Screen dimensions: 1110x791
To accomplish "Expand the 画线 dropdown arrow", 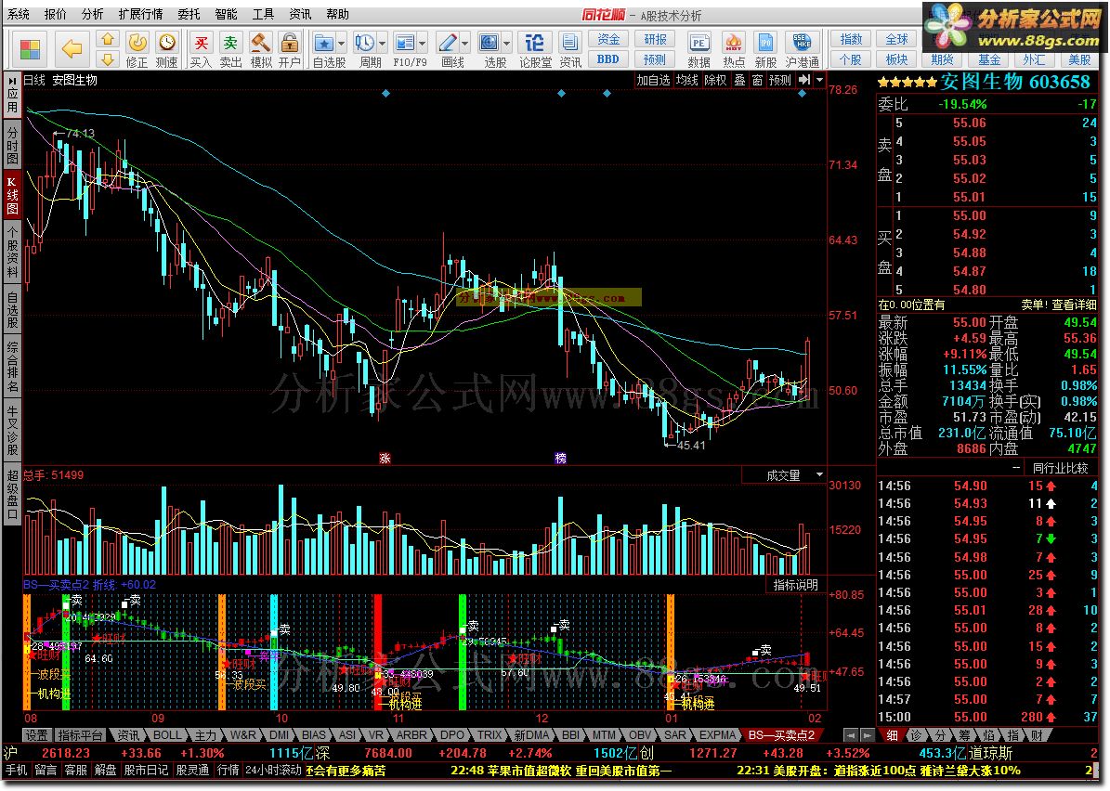I will click(x=465, y=43).
